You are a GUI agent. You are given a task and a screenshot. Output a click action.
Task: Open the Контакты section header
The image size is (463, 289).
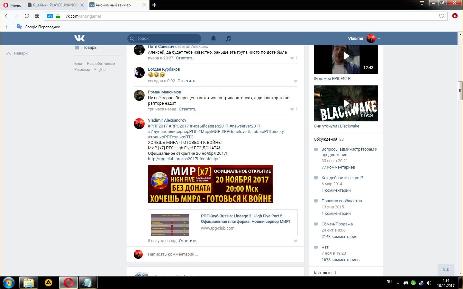point(323,273)
